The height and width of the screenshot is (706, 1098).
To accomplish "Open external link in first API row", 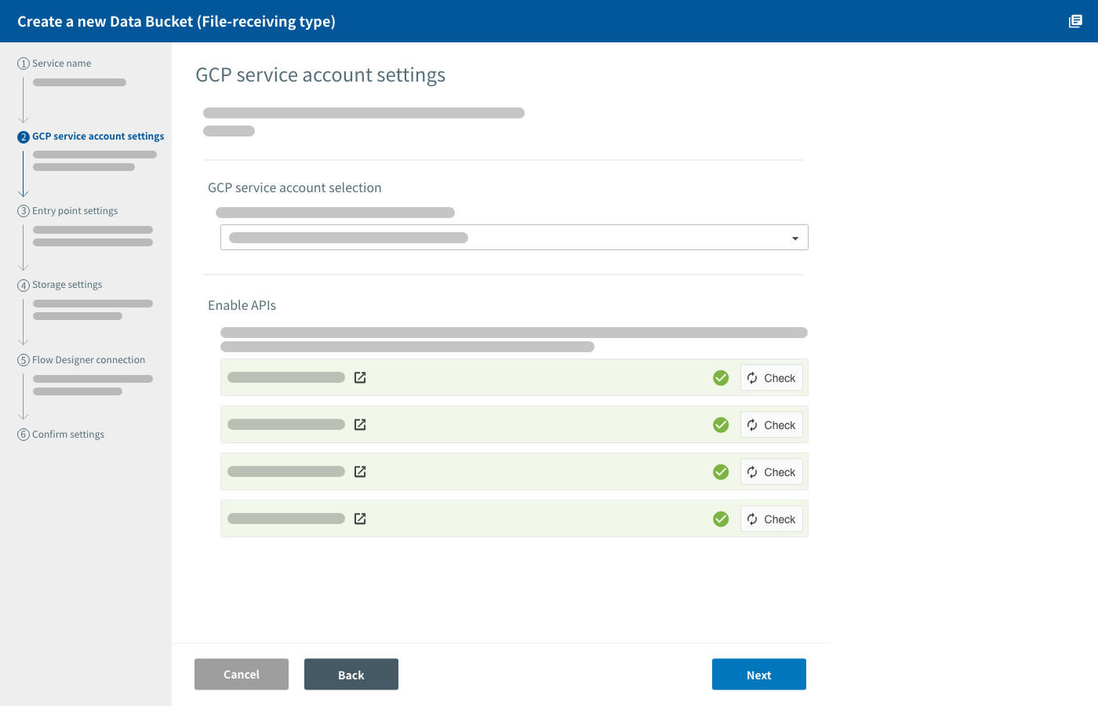I will (360, 377).
